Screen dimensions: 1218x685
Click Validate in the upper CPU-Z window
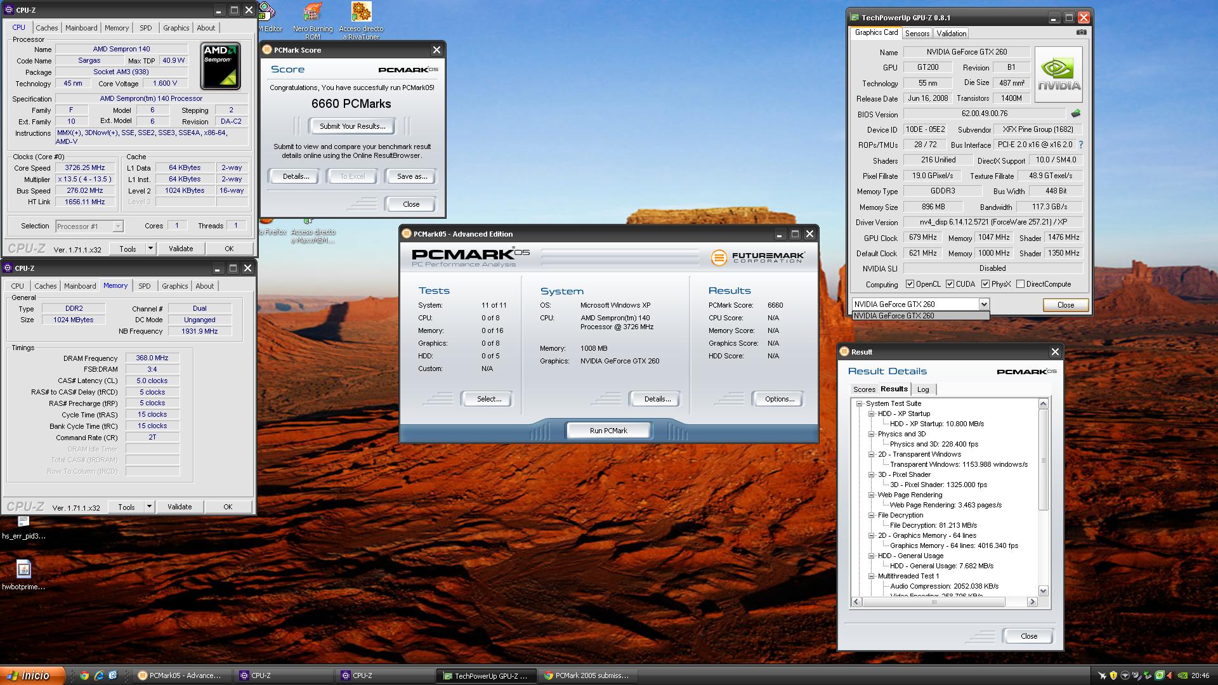click(181, 249)
